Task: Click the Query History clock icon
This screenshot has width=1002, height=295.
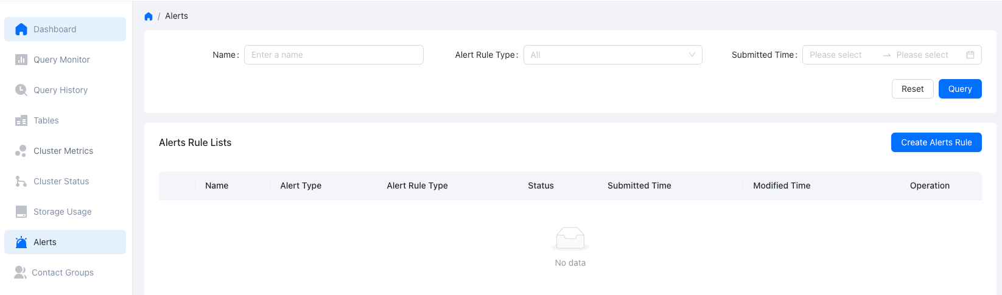Action: pos(21,90)
